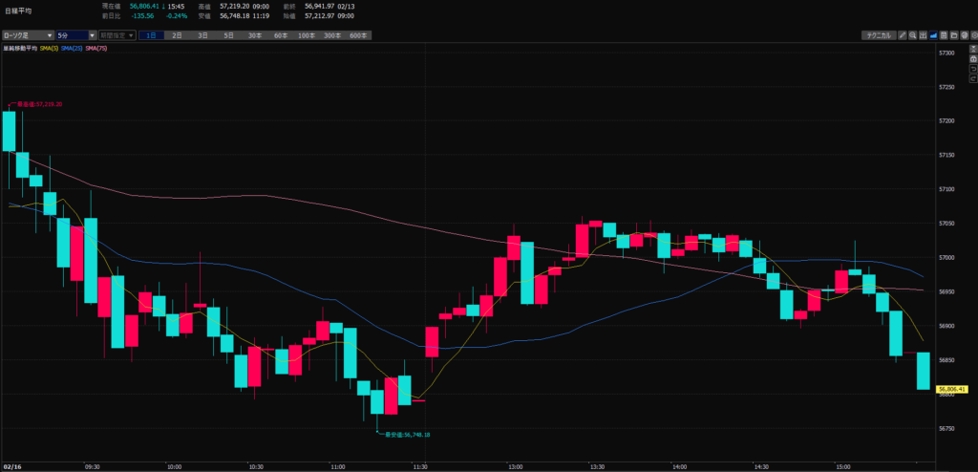Image resolution: width=978 pixels, height=472 pixels.
Task: Select the 1日 range tab
Action: 151,35
